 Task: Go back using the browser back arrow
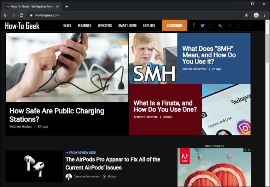(6, 15)
